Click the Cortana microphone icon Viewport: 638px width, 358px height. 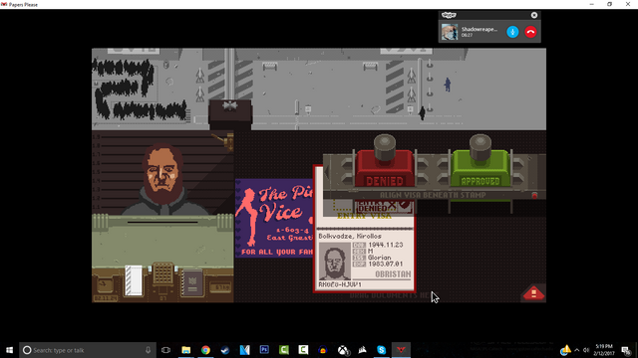point(149,350)
